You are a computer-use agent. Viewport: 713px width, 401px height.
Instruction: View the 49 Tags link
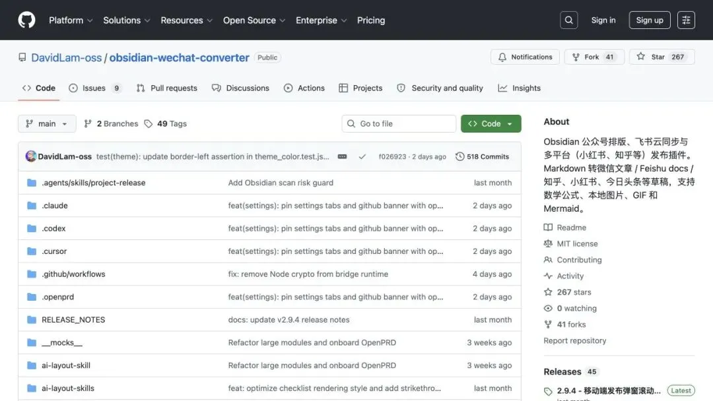click(166, 123)
